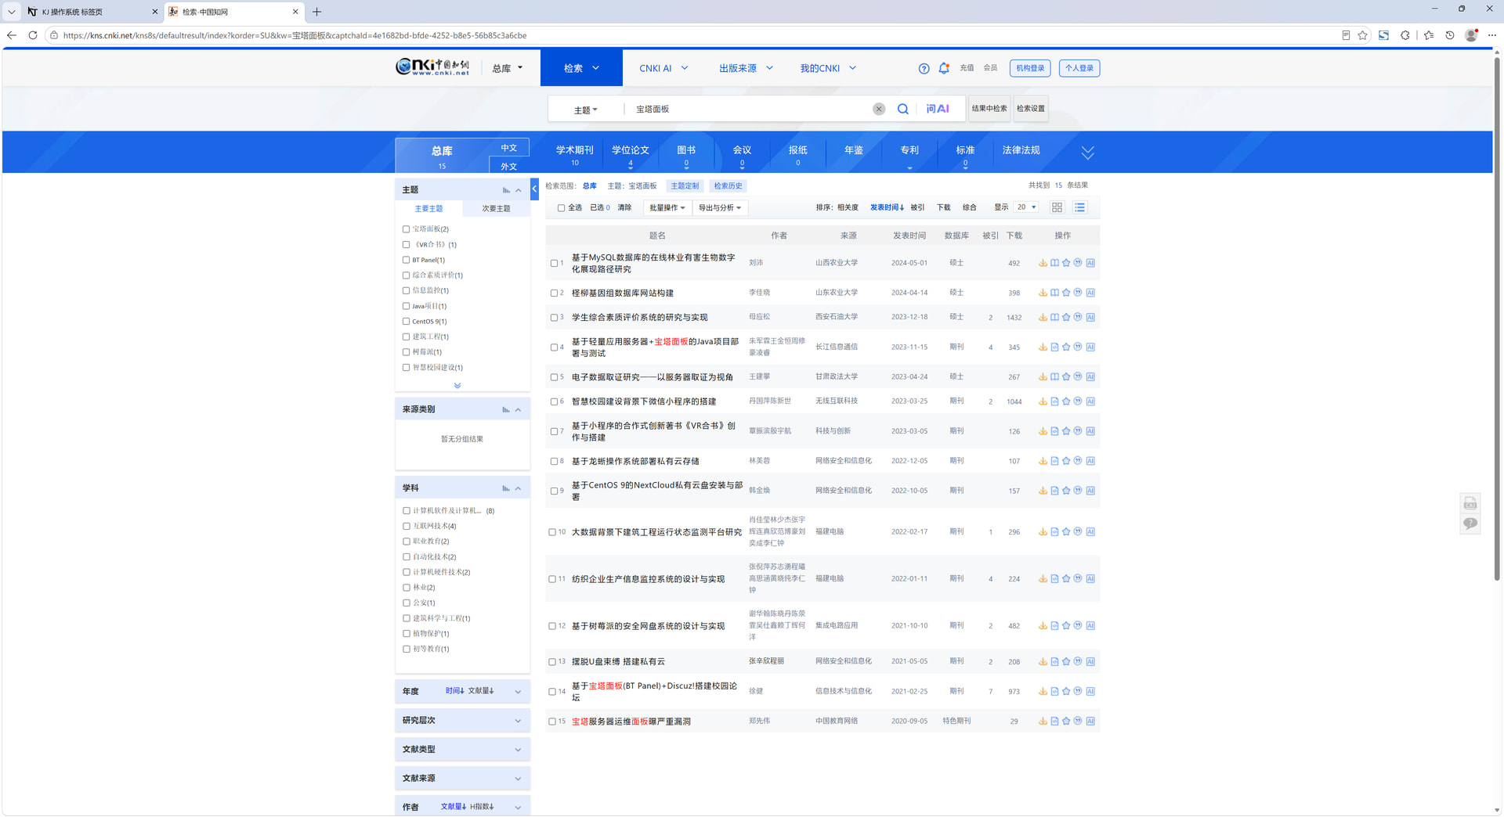This screenshot has height=817, width=1504.
Task: Switch to the 次要主题 tab
Action: pos(496,209)
